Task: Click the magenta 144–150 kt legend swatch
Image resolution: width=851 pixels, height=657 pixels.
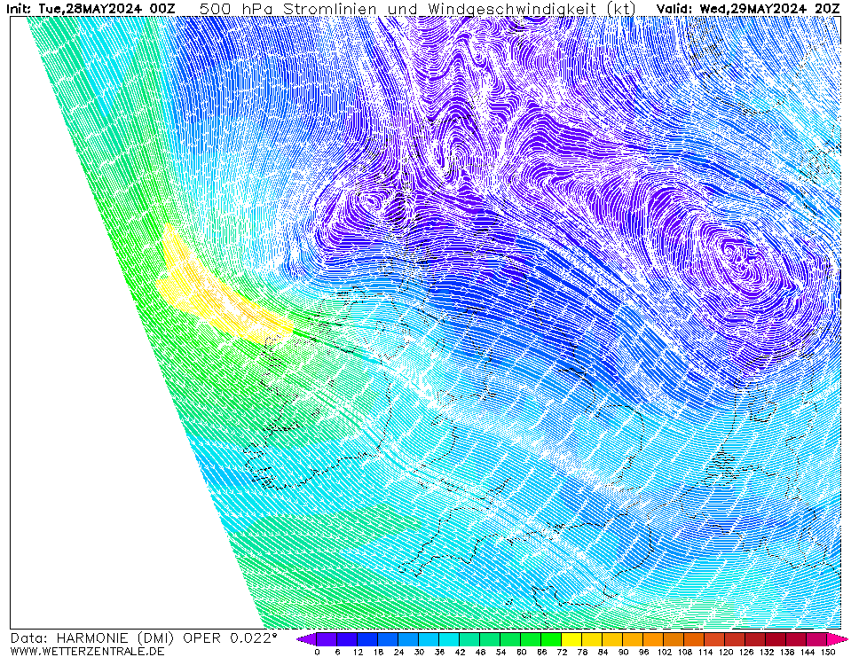Action: coord(817,639)
